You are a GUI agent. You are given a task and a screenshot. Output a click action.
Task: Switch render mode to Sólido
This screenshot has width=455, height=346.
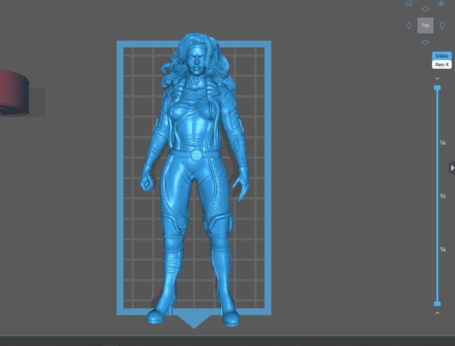point(442,56)
